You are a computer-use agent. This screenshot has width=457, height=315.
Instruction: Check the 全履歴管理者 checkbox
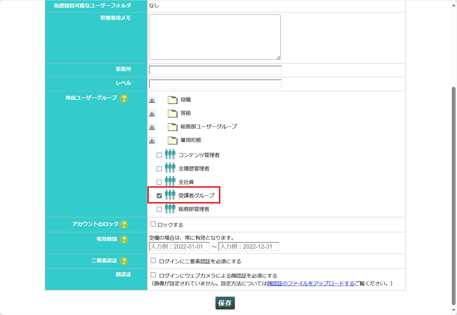[159, 169]
